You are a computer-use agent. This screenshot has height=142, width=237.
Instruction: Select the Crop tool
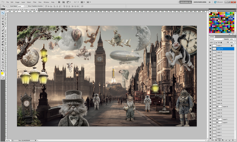(3, 25)
